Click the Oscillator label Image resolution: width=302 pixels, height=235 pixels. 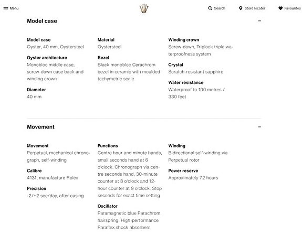pos(107,206)
